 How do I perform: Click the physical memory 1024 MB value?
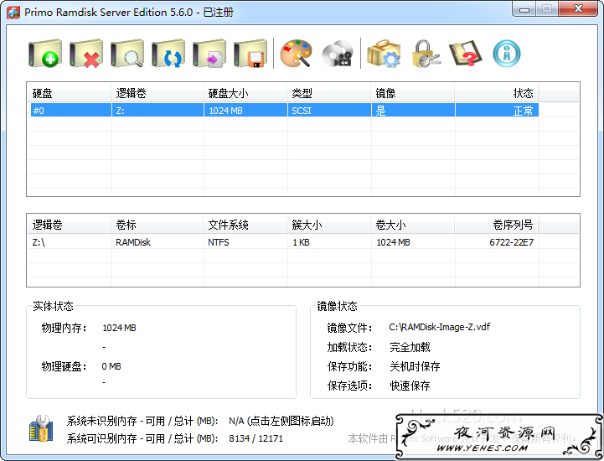click(x=119, y=328)
